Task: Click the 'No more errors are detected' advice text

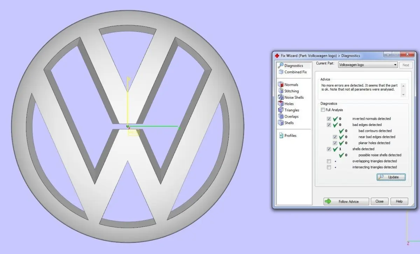Action: (x=360, y=87)
